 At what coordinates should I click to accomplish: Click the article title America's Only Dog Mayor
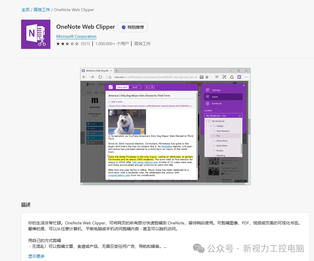point(139,96)
